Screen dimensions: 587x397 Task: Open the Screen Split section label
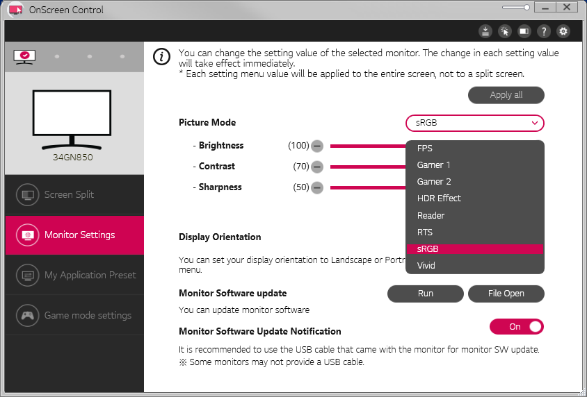(69, 194)
